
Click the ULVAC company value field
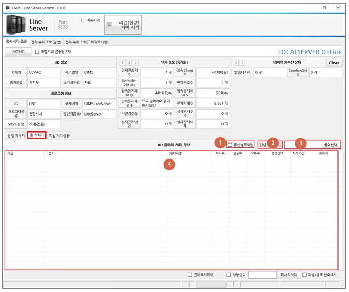(x=44, y=72)
